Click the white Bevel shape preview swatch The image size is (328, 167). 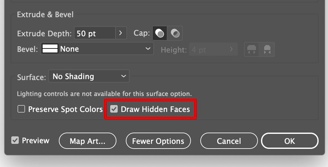(x=50, y=49)
